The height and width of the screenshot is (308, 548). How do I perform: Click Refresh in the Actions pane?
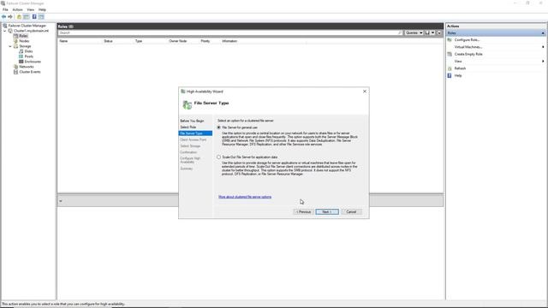(460, 68)
